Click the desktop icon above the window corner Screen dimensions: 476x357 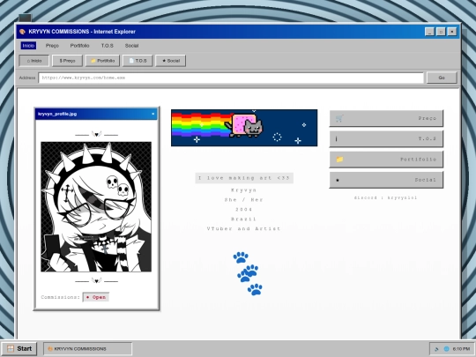pos(25,18)
